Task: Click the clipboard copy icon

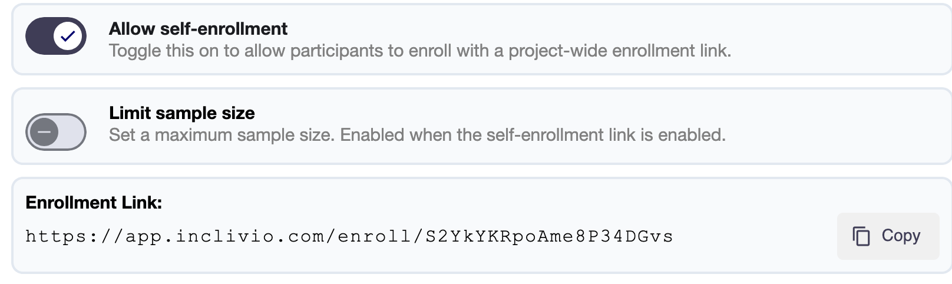Action: tap(861, 236)
